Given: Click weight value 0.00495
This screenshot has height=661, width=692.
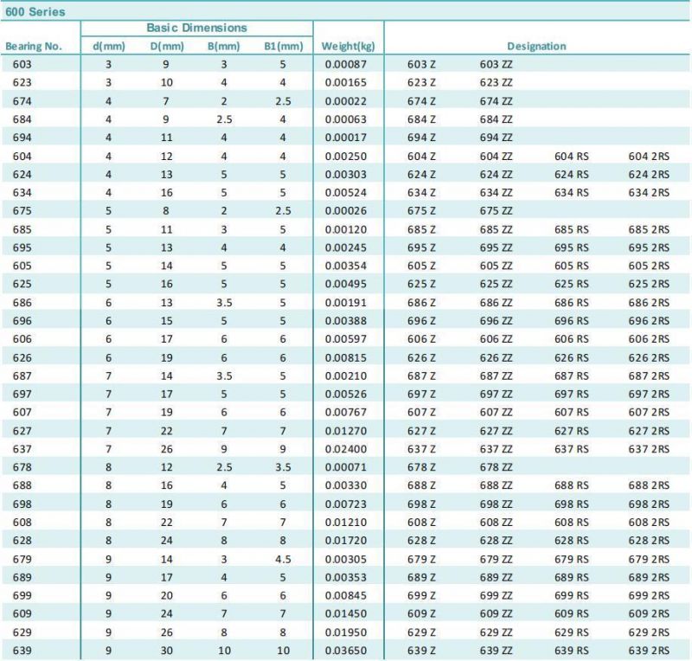Looking at the screenshot, I should (x=346, y=284).
